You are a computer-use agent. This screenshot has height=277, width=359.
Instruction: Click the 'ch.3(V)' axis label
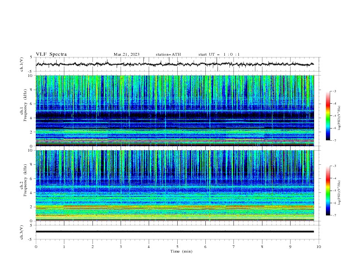click(x=22, y=232)
